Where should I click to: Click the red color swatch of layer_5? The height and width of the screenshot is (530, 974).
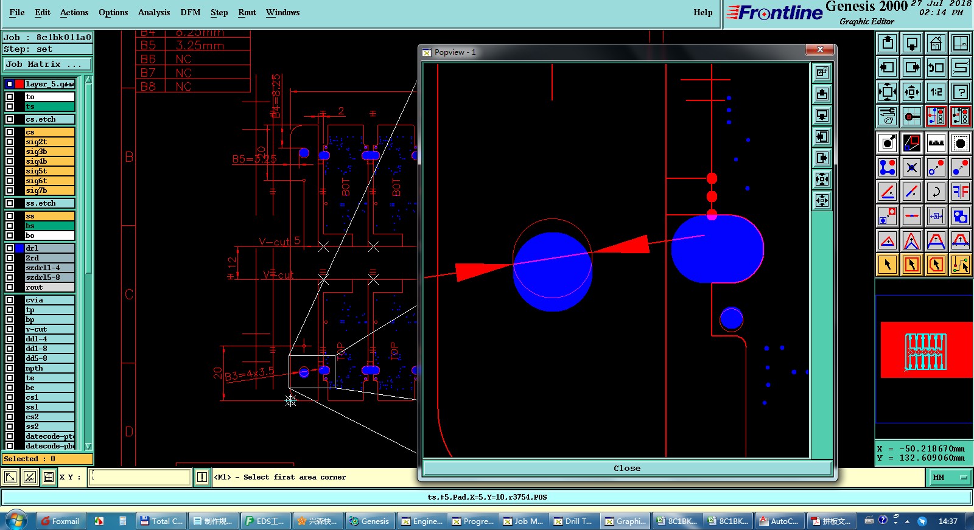19,84
